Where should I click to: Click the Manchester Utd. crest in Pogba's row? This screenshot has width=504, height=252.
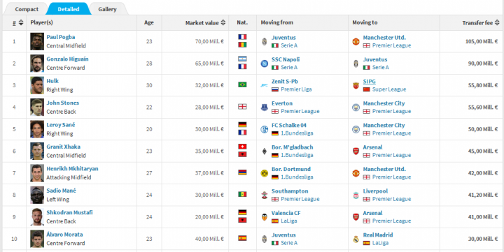(x=356, y=41)
